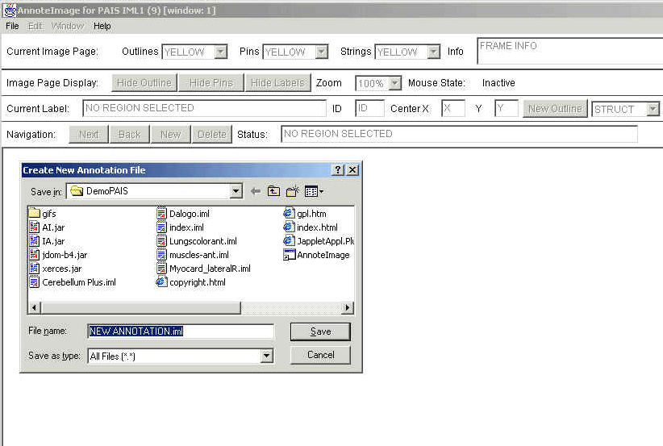Open the Help menu
Image resolution: width=663 pixels, height=446 pixels.
(x=102, y=26)
